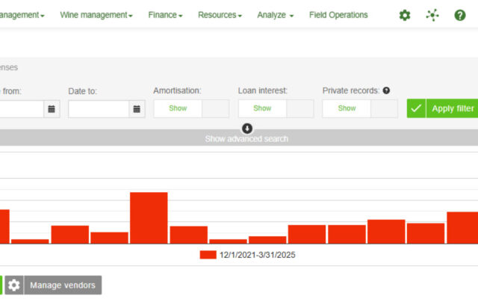Open the Resources dropdown menu
The height and width of the screenshot is (299, 478).
click(x=220, y=15)
